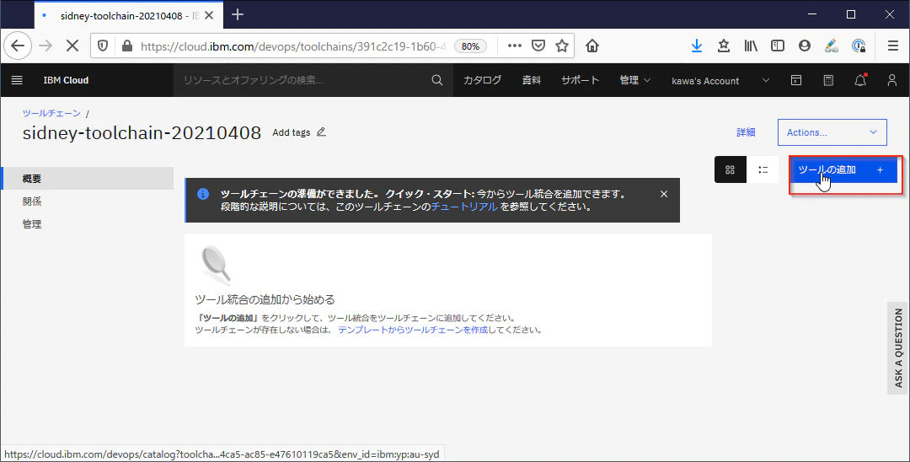The image size is (910, 462).
Task: Click the sidney-toolchain-20210408 page title
Action: click(142, 133)
